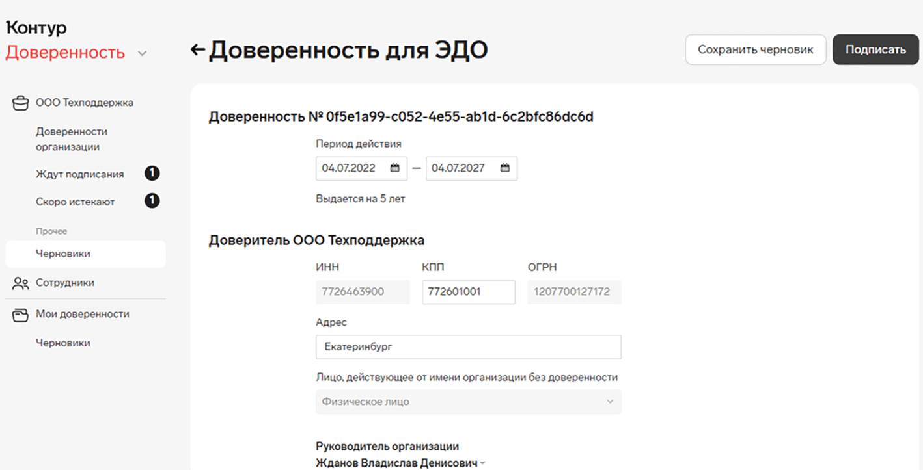Click the ООО Техподдержка organization icon

click(x=21, y=103)
